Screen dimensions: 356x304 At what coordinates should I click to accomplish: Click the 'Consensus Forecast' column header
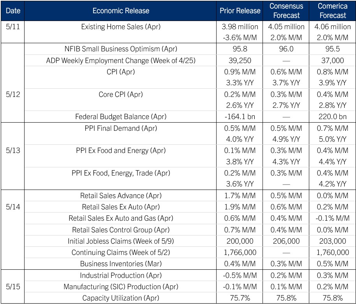click(x=286, y=11)
